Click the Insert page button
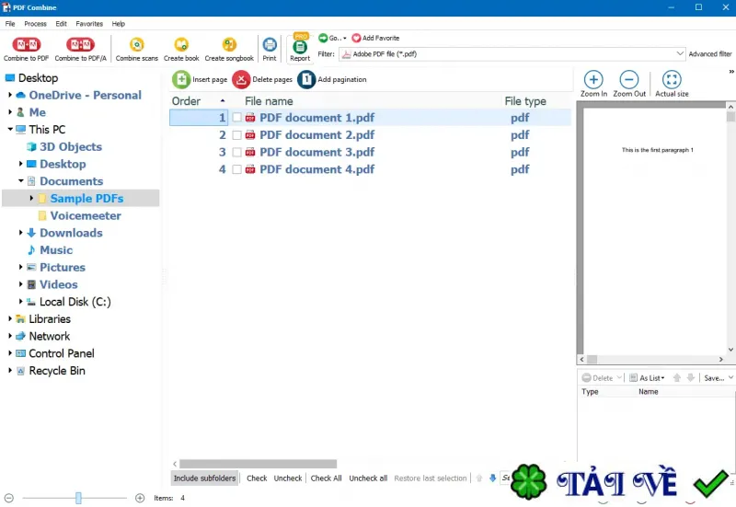The image size is (736, 507). click(200, 79)
